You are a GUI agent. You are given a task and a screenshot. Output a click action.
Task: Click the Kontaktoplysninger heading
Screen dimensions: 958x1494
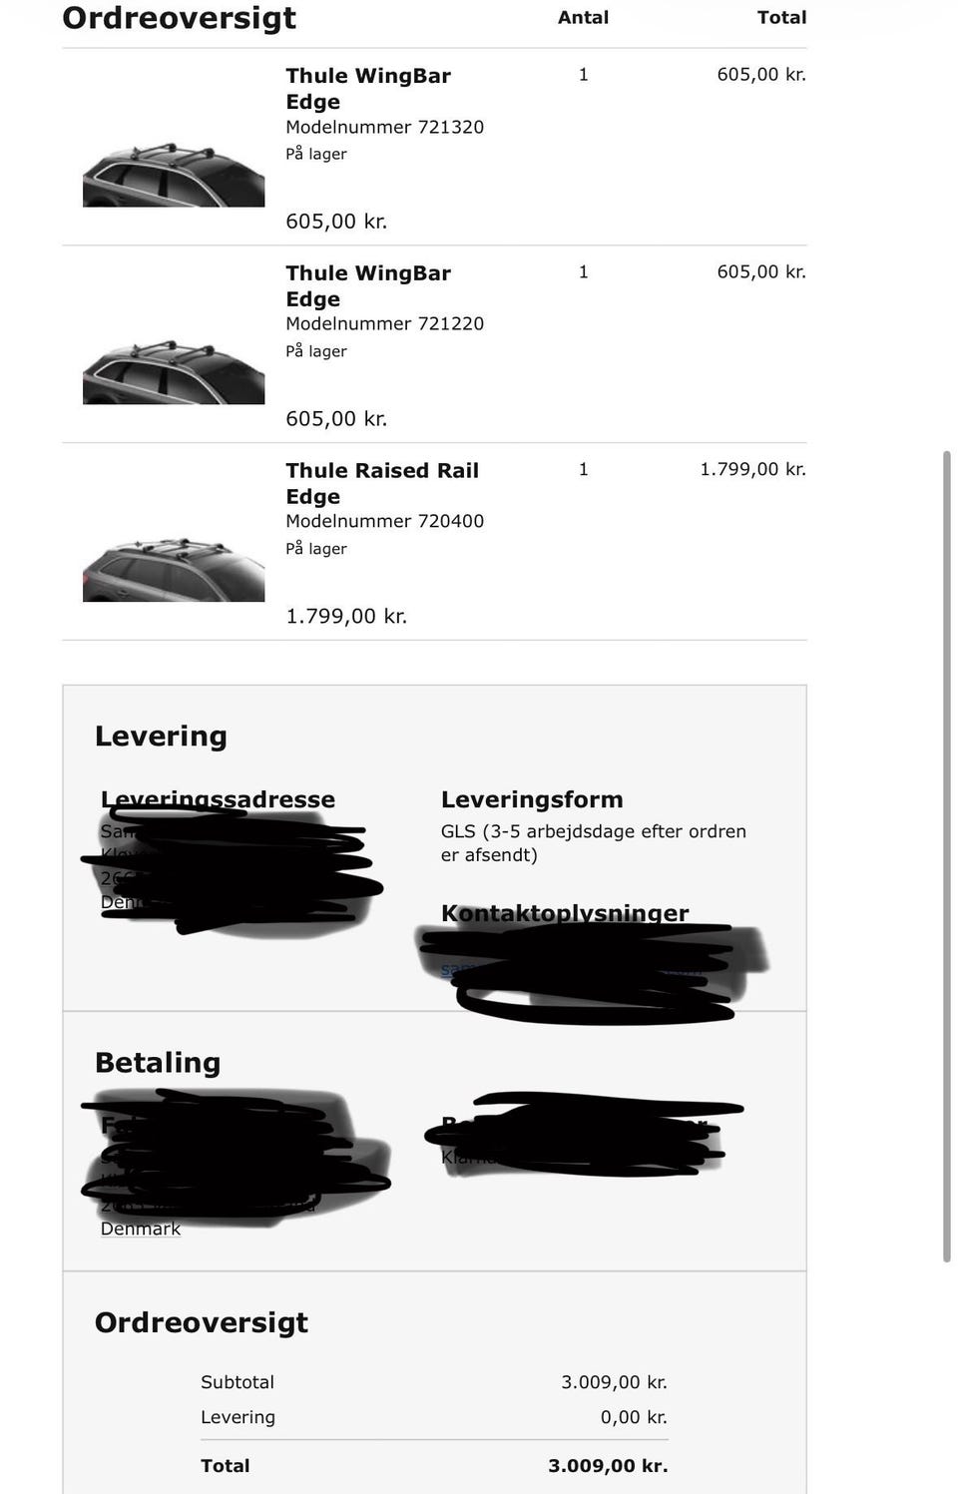click(565, 912)
